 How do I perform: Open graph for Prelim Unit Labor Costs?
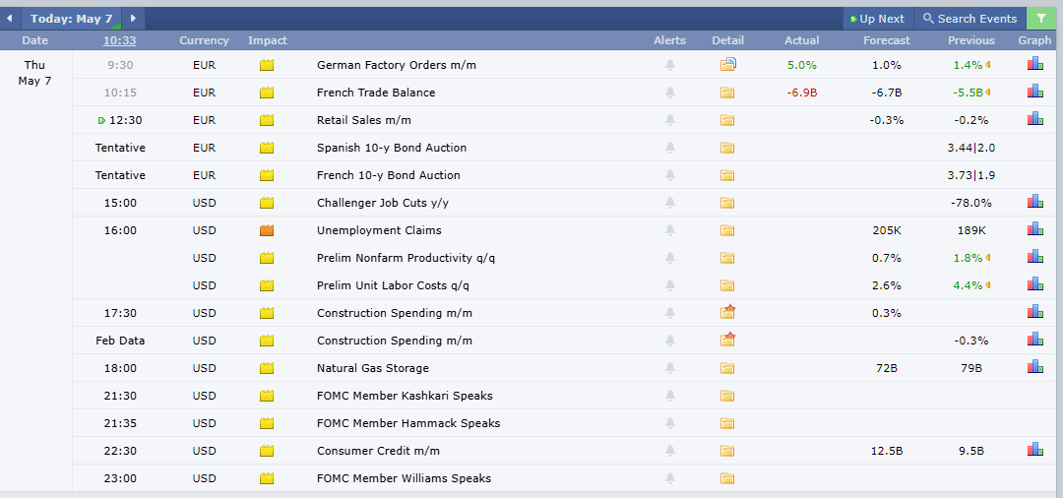pyautogui.click(x=1035, y=283)
